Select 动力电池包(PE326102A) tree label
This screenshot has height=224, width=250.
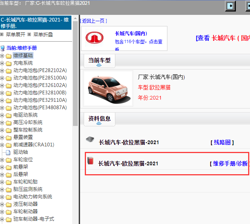pos(40,85)
